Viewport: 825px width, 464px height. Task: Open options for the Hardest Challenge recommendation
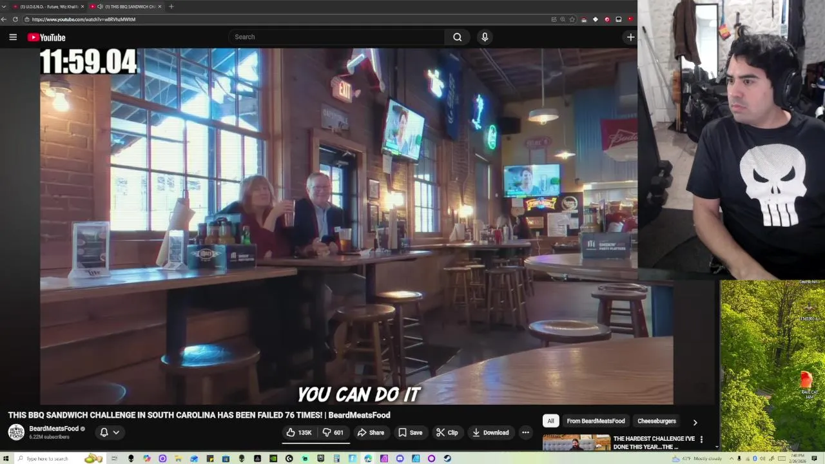701,440
